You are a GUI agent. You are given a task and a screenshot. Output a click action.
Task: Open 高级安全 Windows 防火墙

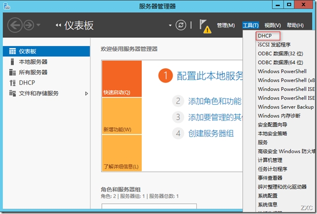286,151
